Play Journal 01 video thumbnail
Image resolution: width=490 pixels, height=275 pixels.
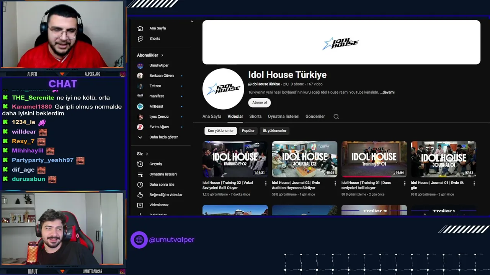443,159
